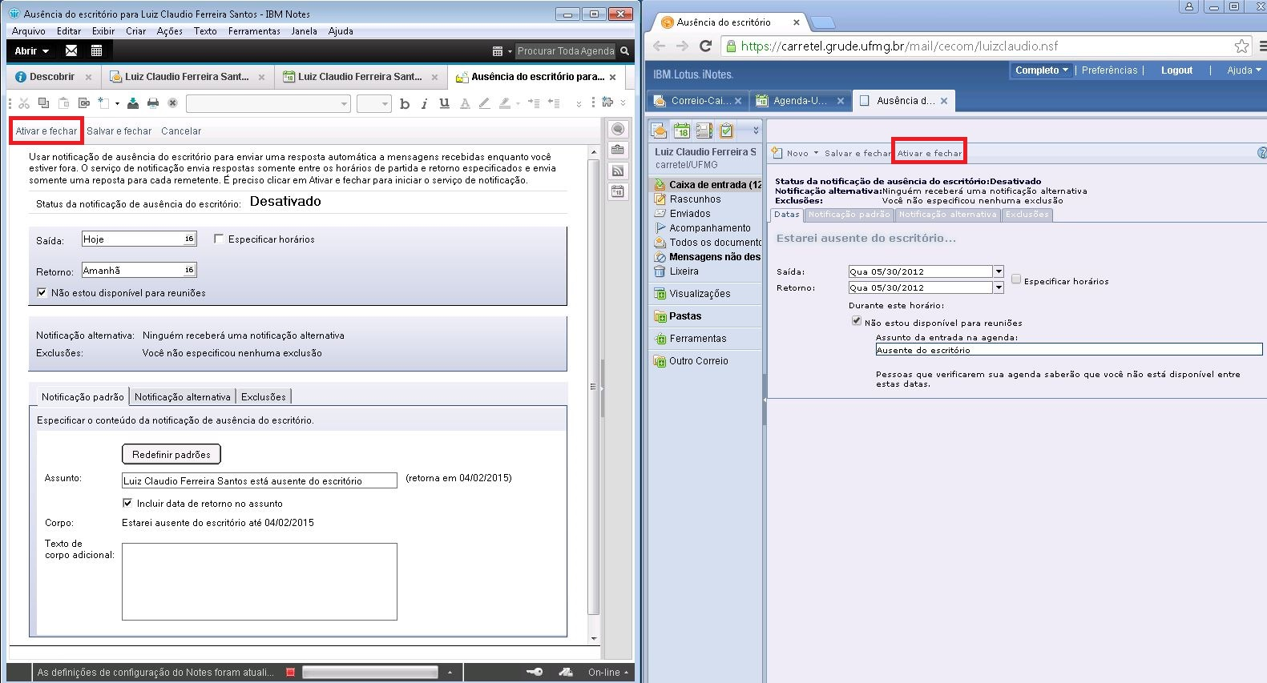Screen dimensions: 1267x683
Task: Click Redefinir padrões button
Action: tap(171, 454)
